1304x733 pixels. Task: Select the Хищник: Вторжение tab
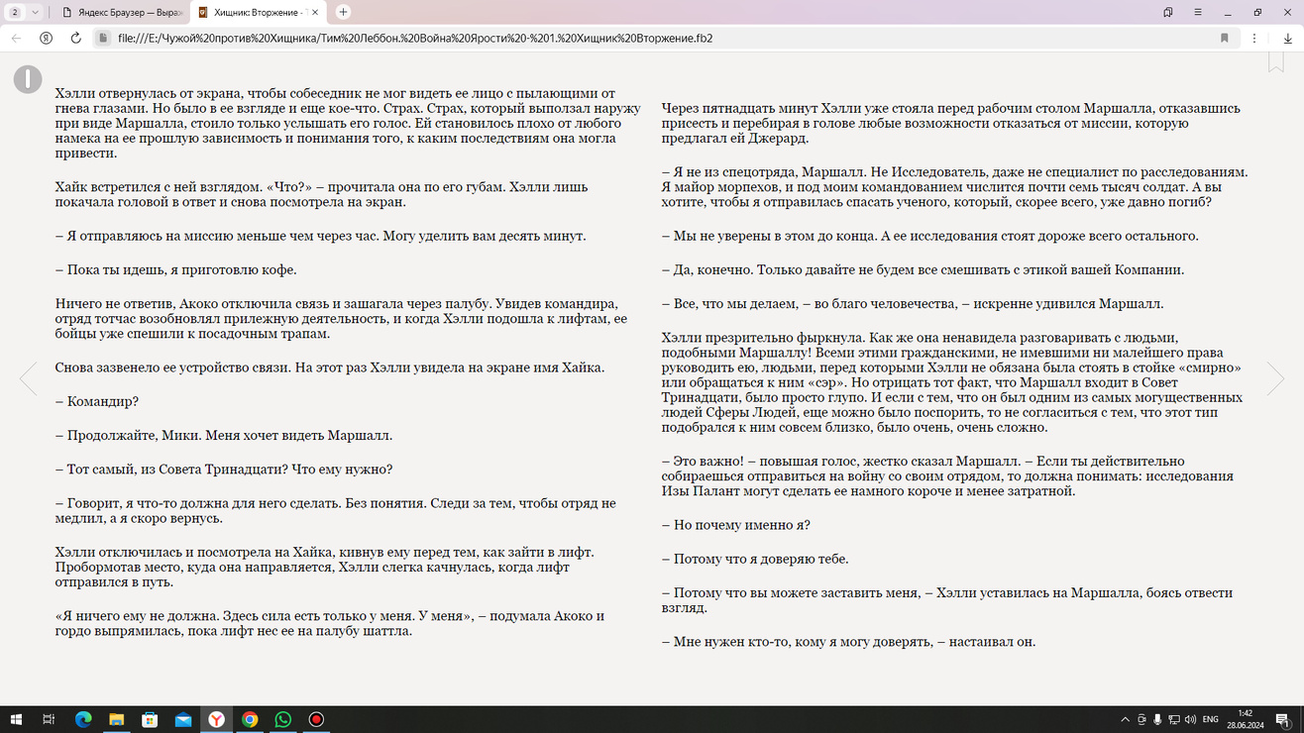[x=259, y=12]
